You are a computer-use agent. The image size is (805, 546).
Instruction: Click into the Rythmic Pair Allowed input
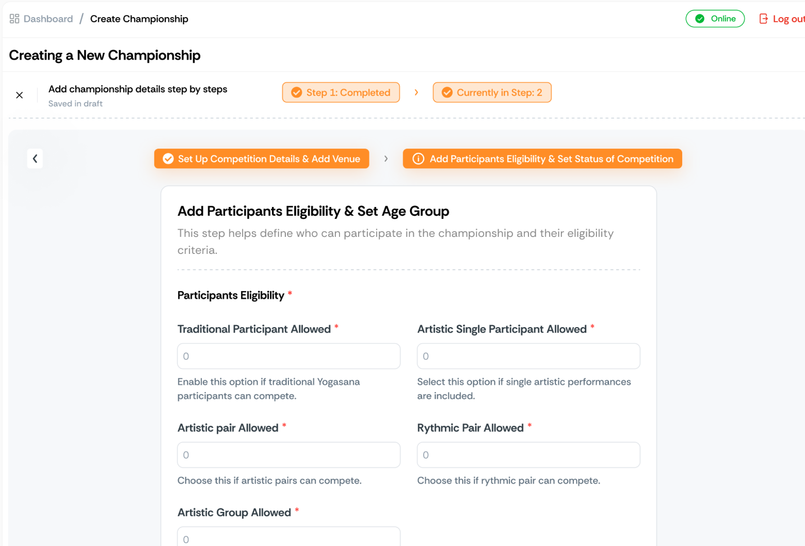528,455
